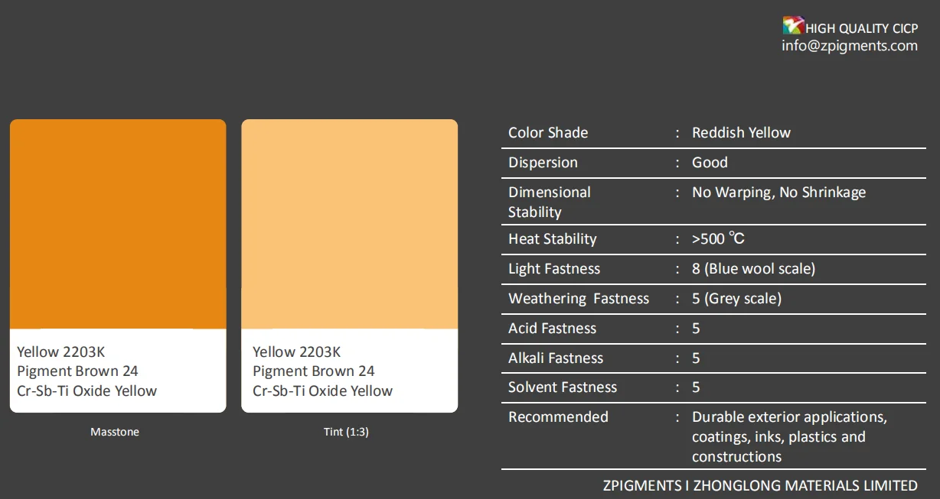
Task: Click the >500 ℃ heat stability value
Action: coord(718,239)
